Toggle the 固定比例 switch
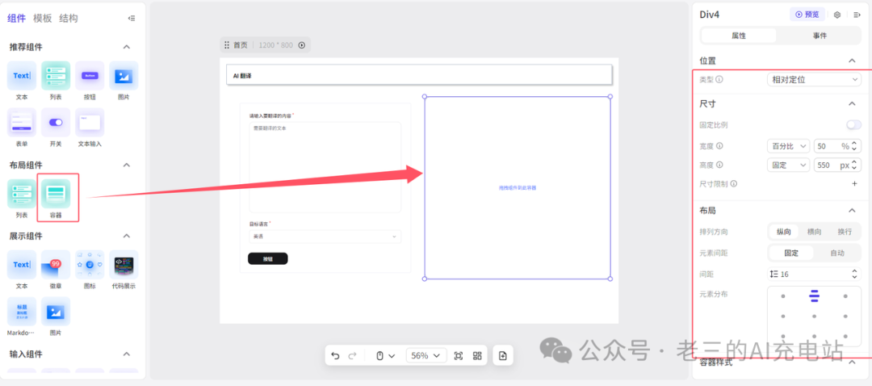This screenshot has height=386, width=872. point(853,125)
